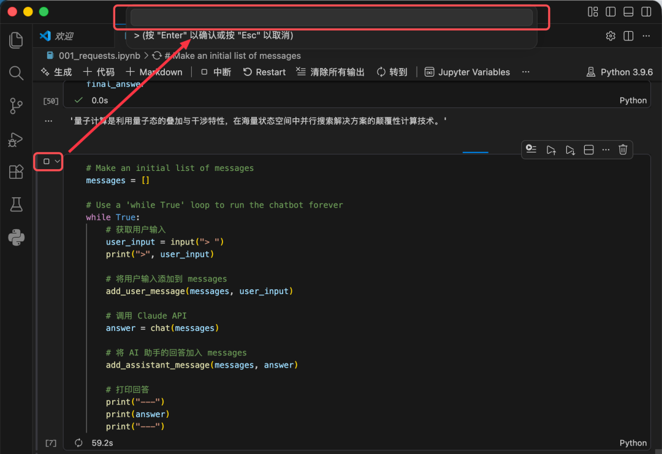Open the Extensions view
662x454 pixels.
click(x=16, y=172)
